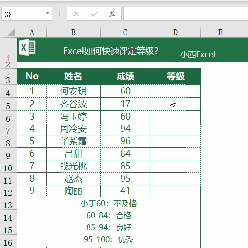Click the note '85-94: 良好'
Image resolution: width=248 pixels, height=248 pixels.
tap(109, 228)
